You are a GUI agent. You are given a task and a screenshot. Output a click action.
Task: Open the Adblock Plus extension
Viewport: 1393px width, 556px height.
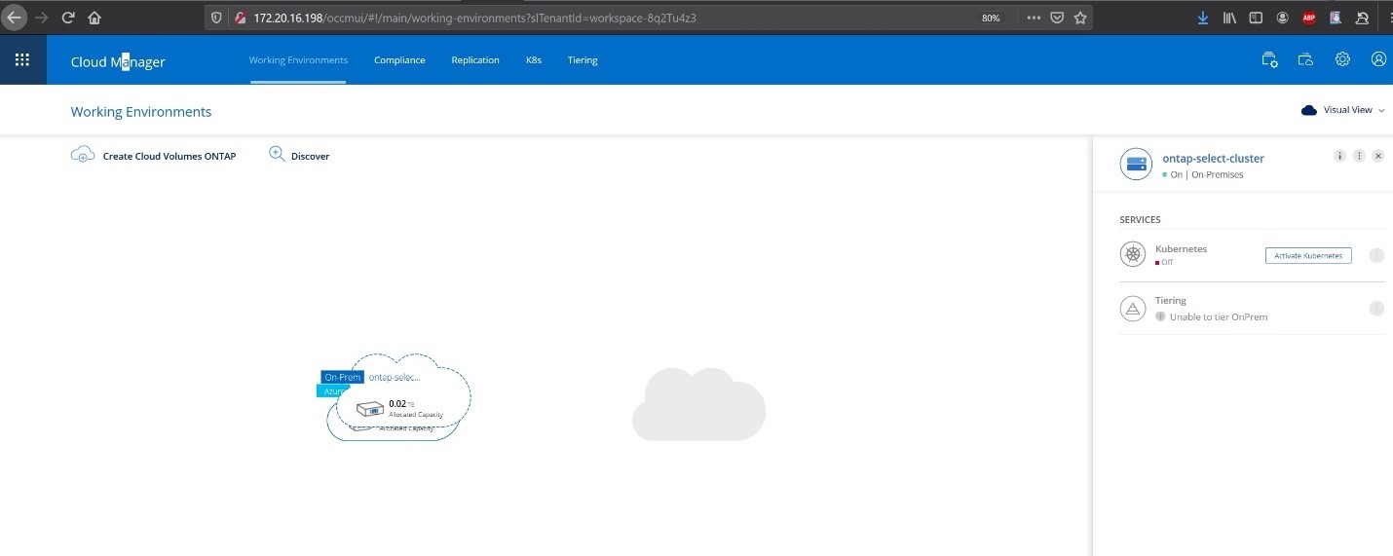click(x=1309, y=18)
